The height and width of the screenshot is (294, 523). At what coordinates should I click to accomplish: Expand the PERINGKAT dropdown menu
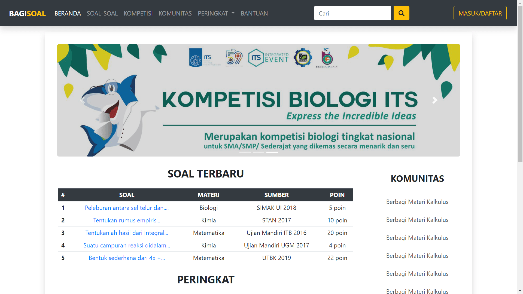click(216, 13)
